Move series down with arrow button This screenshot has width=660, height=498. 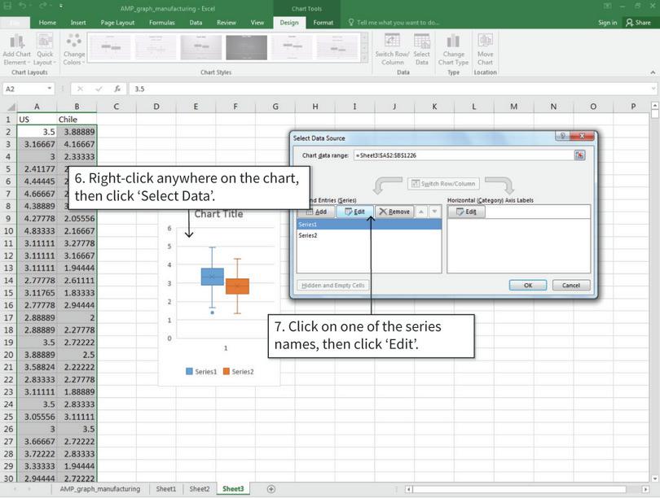(434, 212)
